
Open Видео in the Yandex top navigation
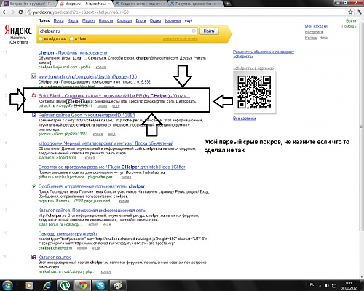click(155, 20)
